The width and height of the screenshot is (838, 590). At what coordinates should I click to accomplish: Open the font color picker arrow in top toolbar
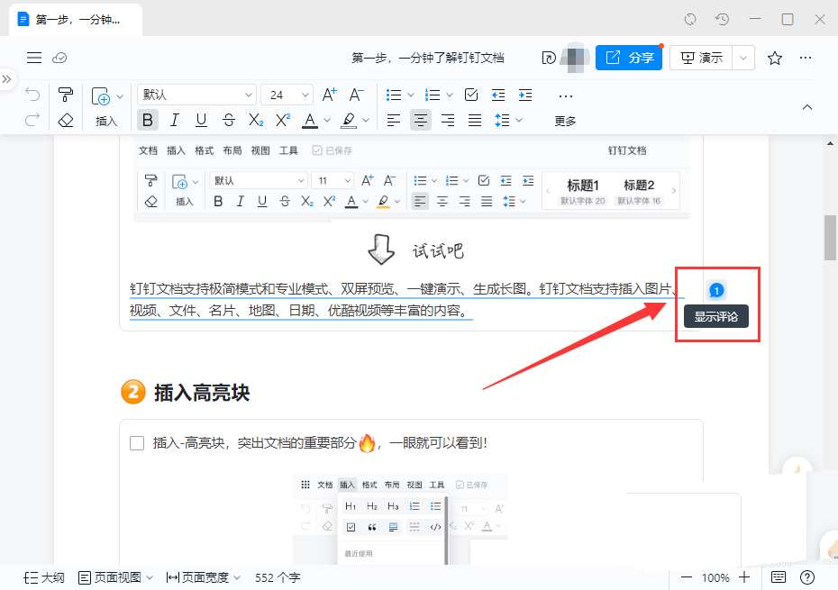point(327,120)
